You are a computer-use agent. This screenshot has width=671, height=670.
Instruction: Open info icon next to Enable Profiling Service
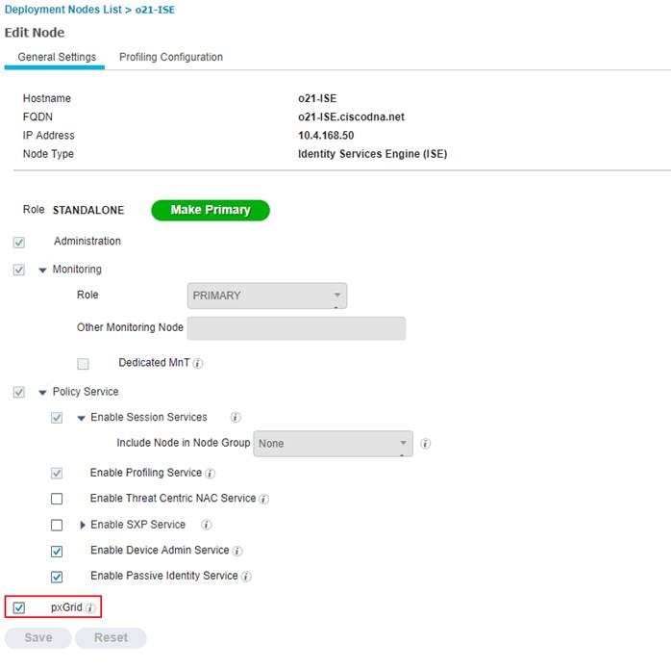(211, 474)
